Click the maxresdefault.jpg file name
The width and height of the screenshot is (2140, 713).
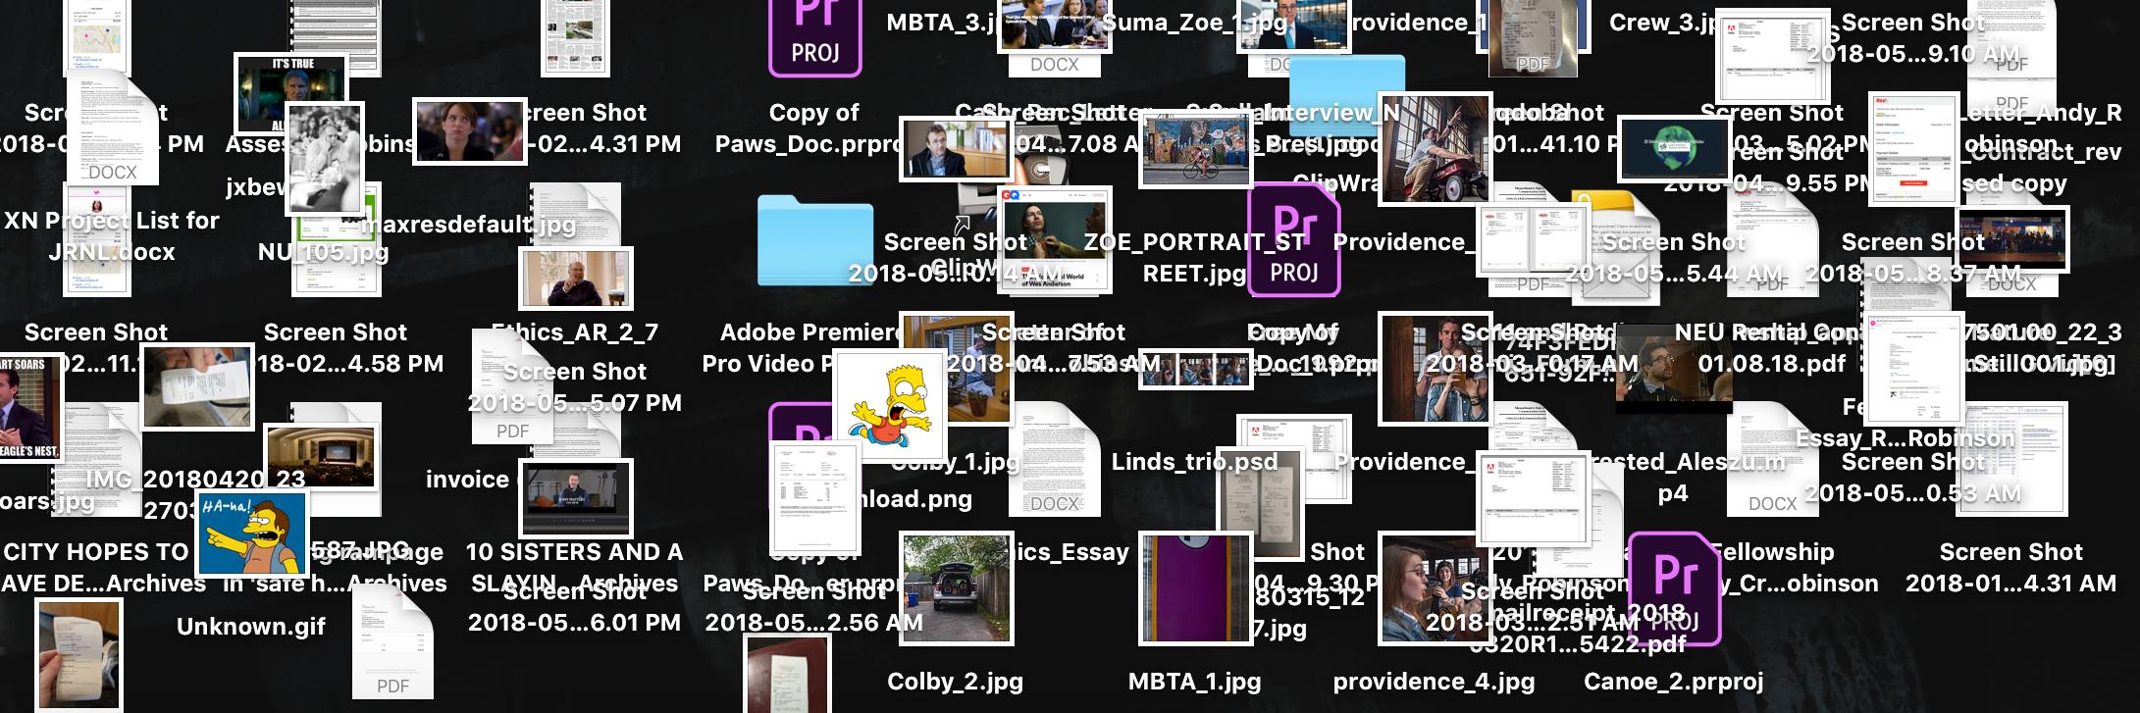point(469,225)
